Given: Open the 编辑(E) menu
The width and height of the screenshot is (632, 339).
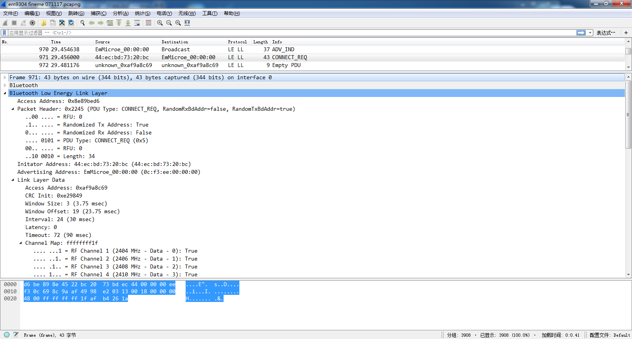Looking at the screenshot, I should (x=32, y=13).
